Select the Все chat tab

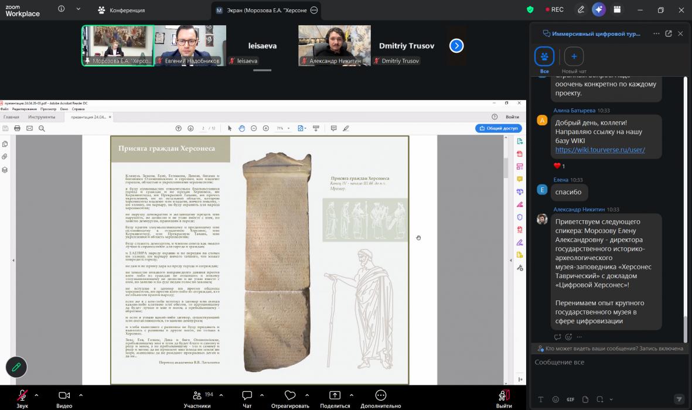coord(544,60)
